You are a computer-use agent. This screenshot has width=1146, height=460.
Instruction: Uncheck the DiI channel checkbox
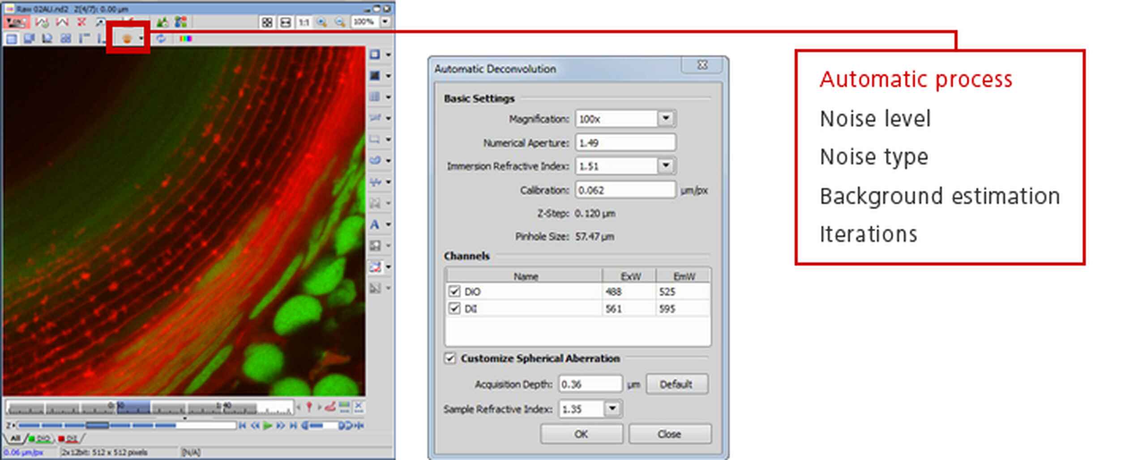click(x=454, y=308)
